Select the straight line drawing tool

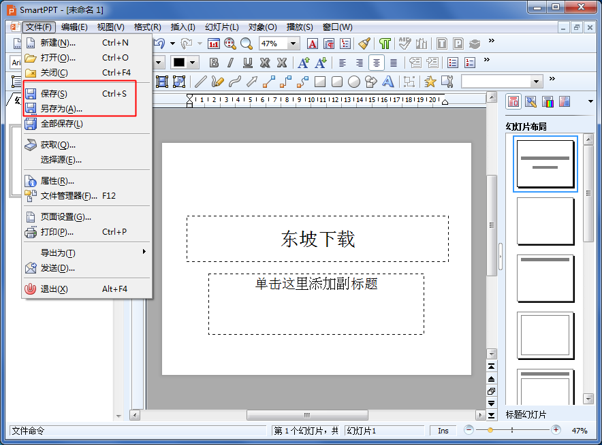click(x=200, y=82)
